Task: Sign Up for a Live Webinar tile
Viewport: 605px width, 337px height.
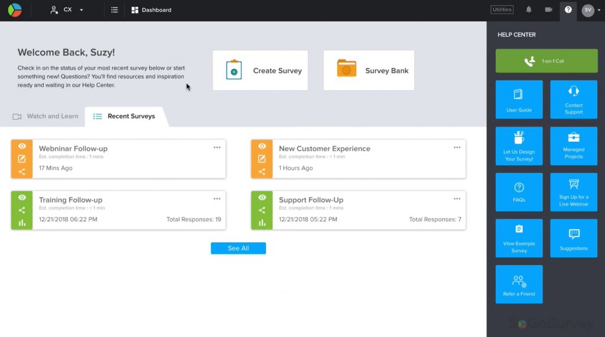Action: click(x=573, y=192)
